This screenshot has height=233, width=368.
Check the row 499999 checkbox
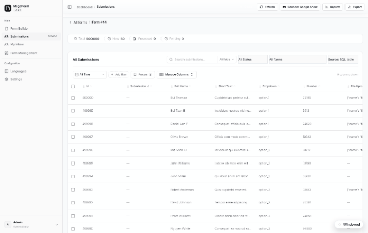coord(73,111)
